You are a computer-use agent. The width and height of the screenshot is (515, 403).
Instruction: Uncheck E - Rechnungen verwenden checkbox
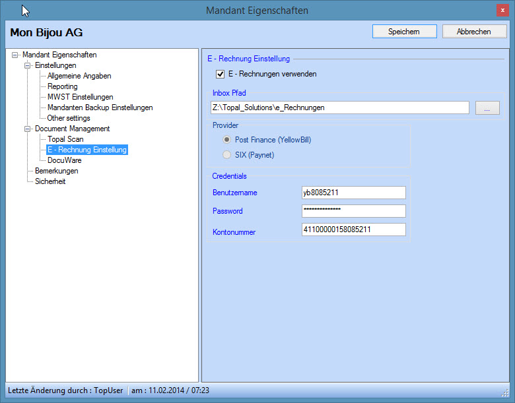pos(221,74)
